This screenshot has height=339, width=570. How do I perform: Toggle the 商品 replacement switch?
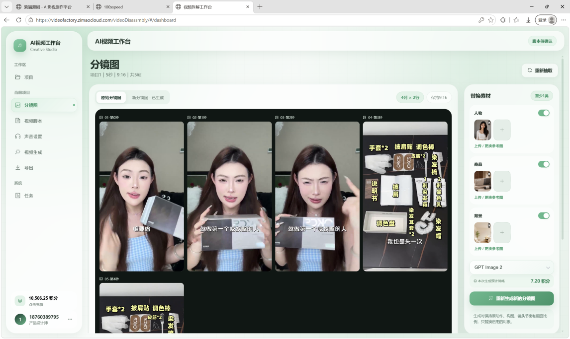(x=544, y=164)
